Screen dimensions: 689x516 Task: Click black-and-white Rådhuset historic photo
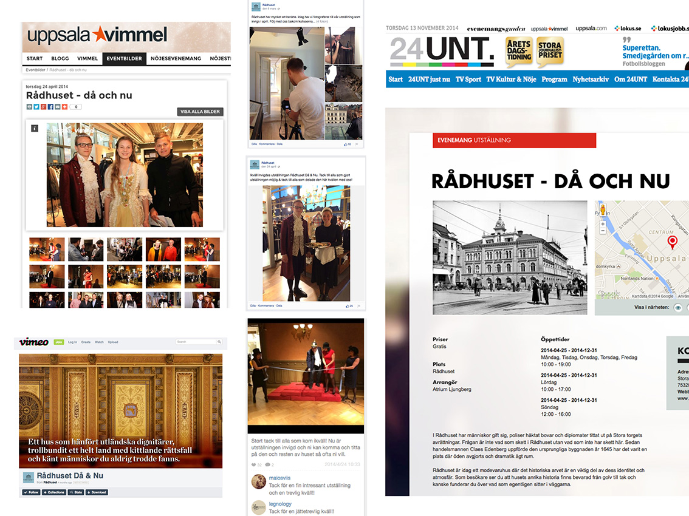point(510,258)
